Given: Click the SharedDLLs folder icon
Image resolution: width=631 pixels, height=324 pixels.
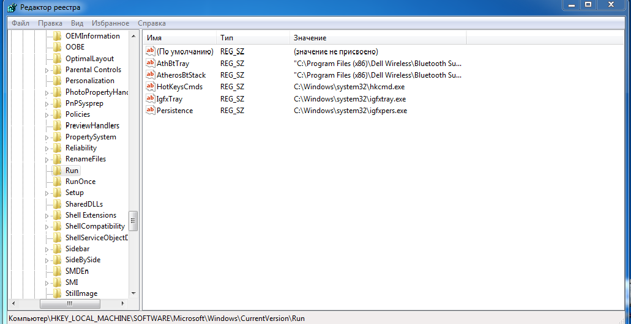Looking at the screenshot, I should 57,204.
